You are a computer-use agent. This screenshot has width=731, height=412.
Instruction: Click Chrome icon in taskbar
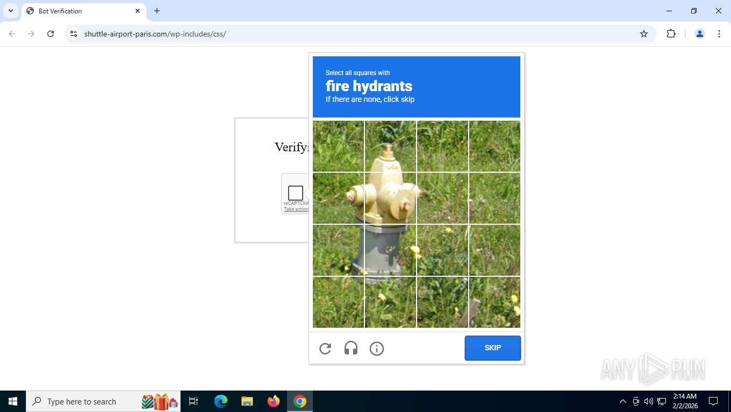pyautogui.click(x=300, y=401)
